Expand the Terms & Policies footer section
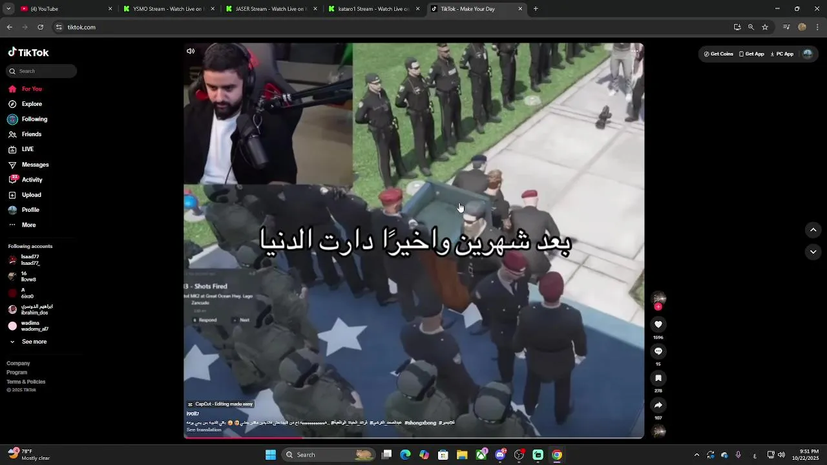 point(26,382)
